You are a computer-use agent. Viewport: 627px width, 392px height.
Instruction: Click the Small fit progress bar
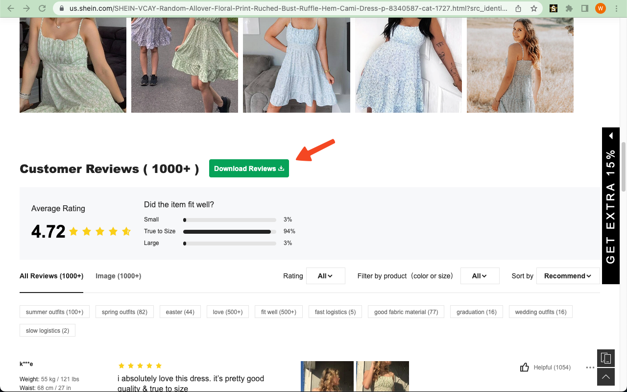tap(230, 220)
